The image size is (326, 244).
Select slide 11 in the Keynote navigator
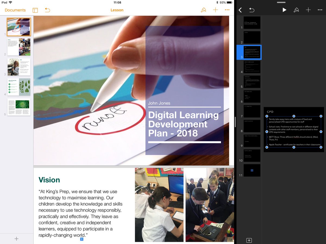coord(252,170)
